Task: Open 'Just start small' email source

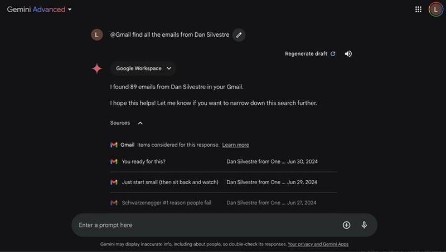Action: pyautogui.click(x=170, y=182)
